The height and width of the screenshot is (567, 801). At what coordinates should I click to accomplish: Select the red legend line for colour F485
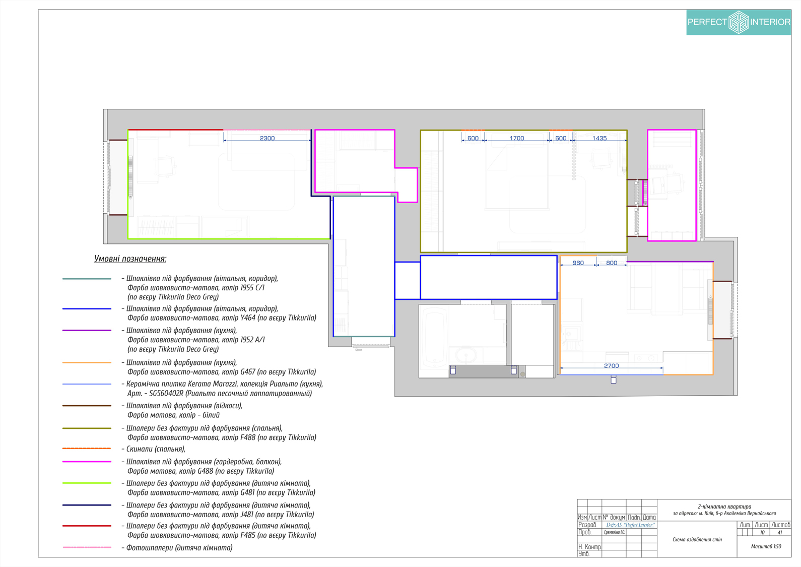pyautogui.click(x=87, y=526)
